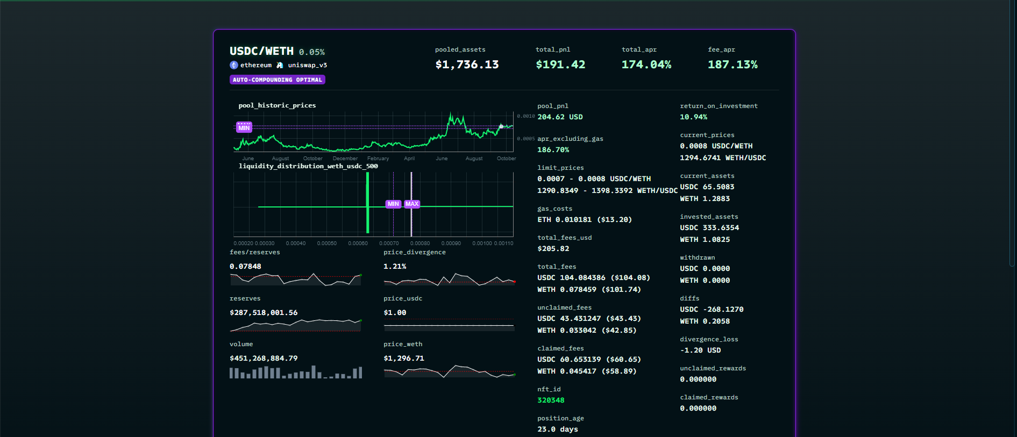Click the price_weth sparkline chart
Image resolution: width=1017 pixels, height=437 pixels.
(449, 371)
